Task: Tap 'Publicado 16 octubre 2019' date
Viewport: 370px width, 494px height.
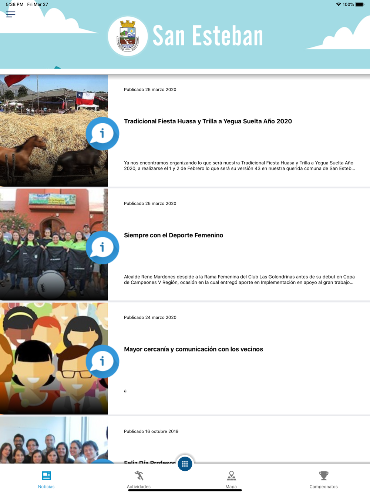Action: 151,431
